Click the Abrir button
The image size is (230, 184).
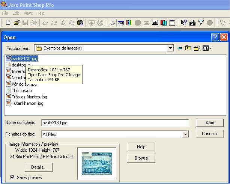pos(210,123)
